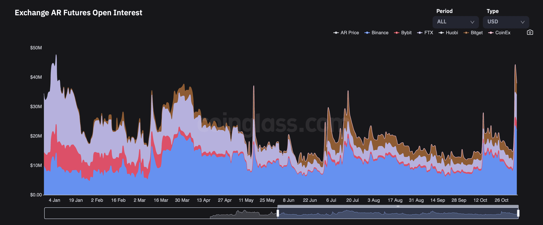This screenshot has height=225, width=543.
Task: Click the 16 Mar x-axis label
Action: coord(161,200)
